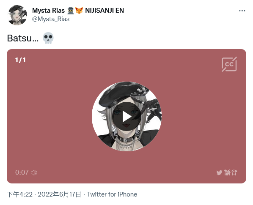Image resolution: width=253 pixels, height=205 pixels.
Task: Mute the audio via speaker icon
Action: (x=34, y=172)
